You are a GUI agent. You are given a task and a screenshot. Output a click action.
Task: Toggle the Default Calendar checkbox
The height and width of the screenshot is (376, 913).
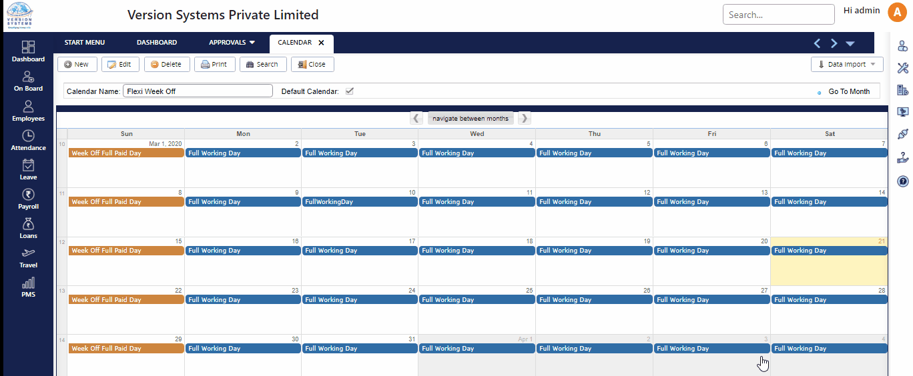[349, 91]
